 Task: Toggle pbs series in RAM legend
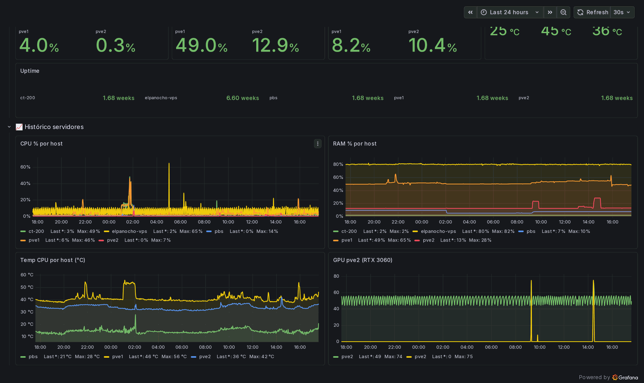point(531,232)
